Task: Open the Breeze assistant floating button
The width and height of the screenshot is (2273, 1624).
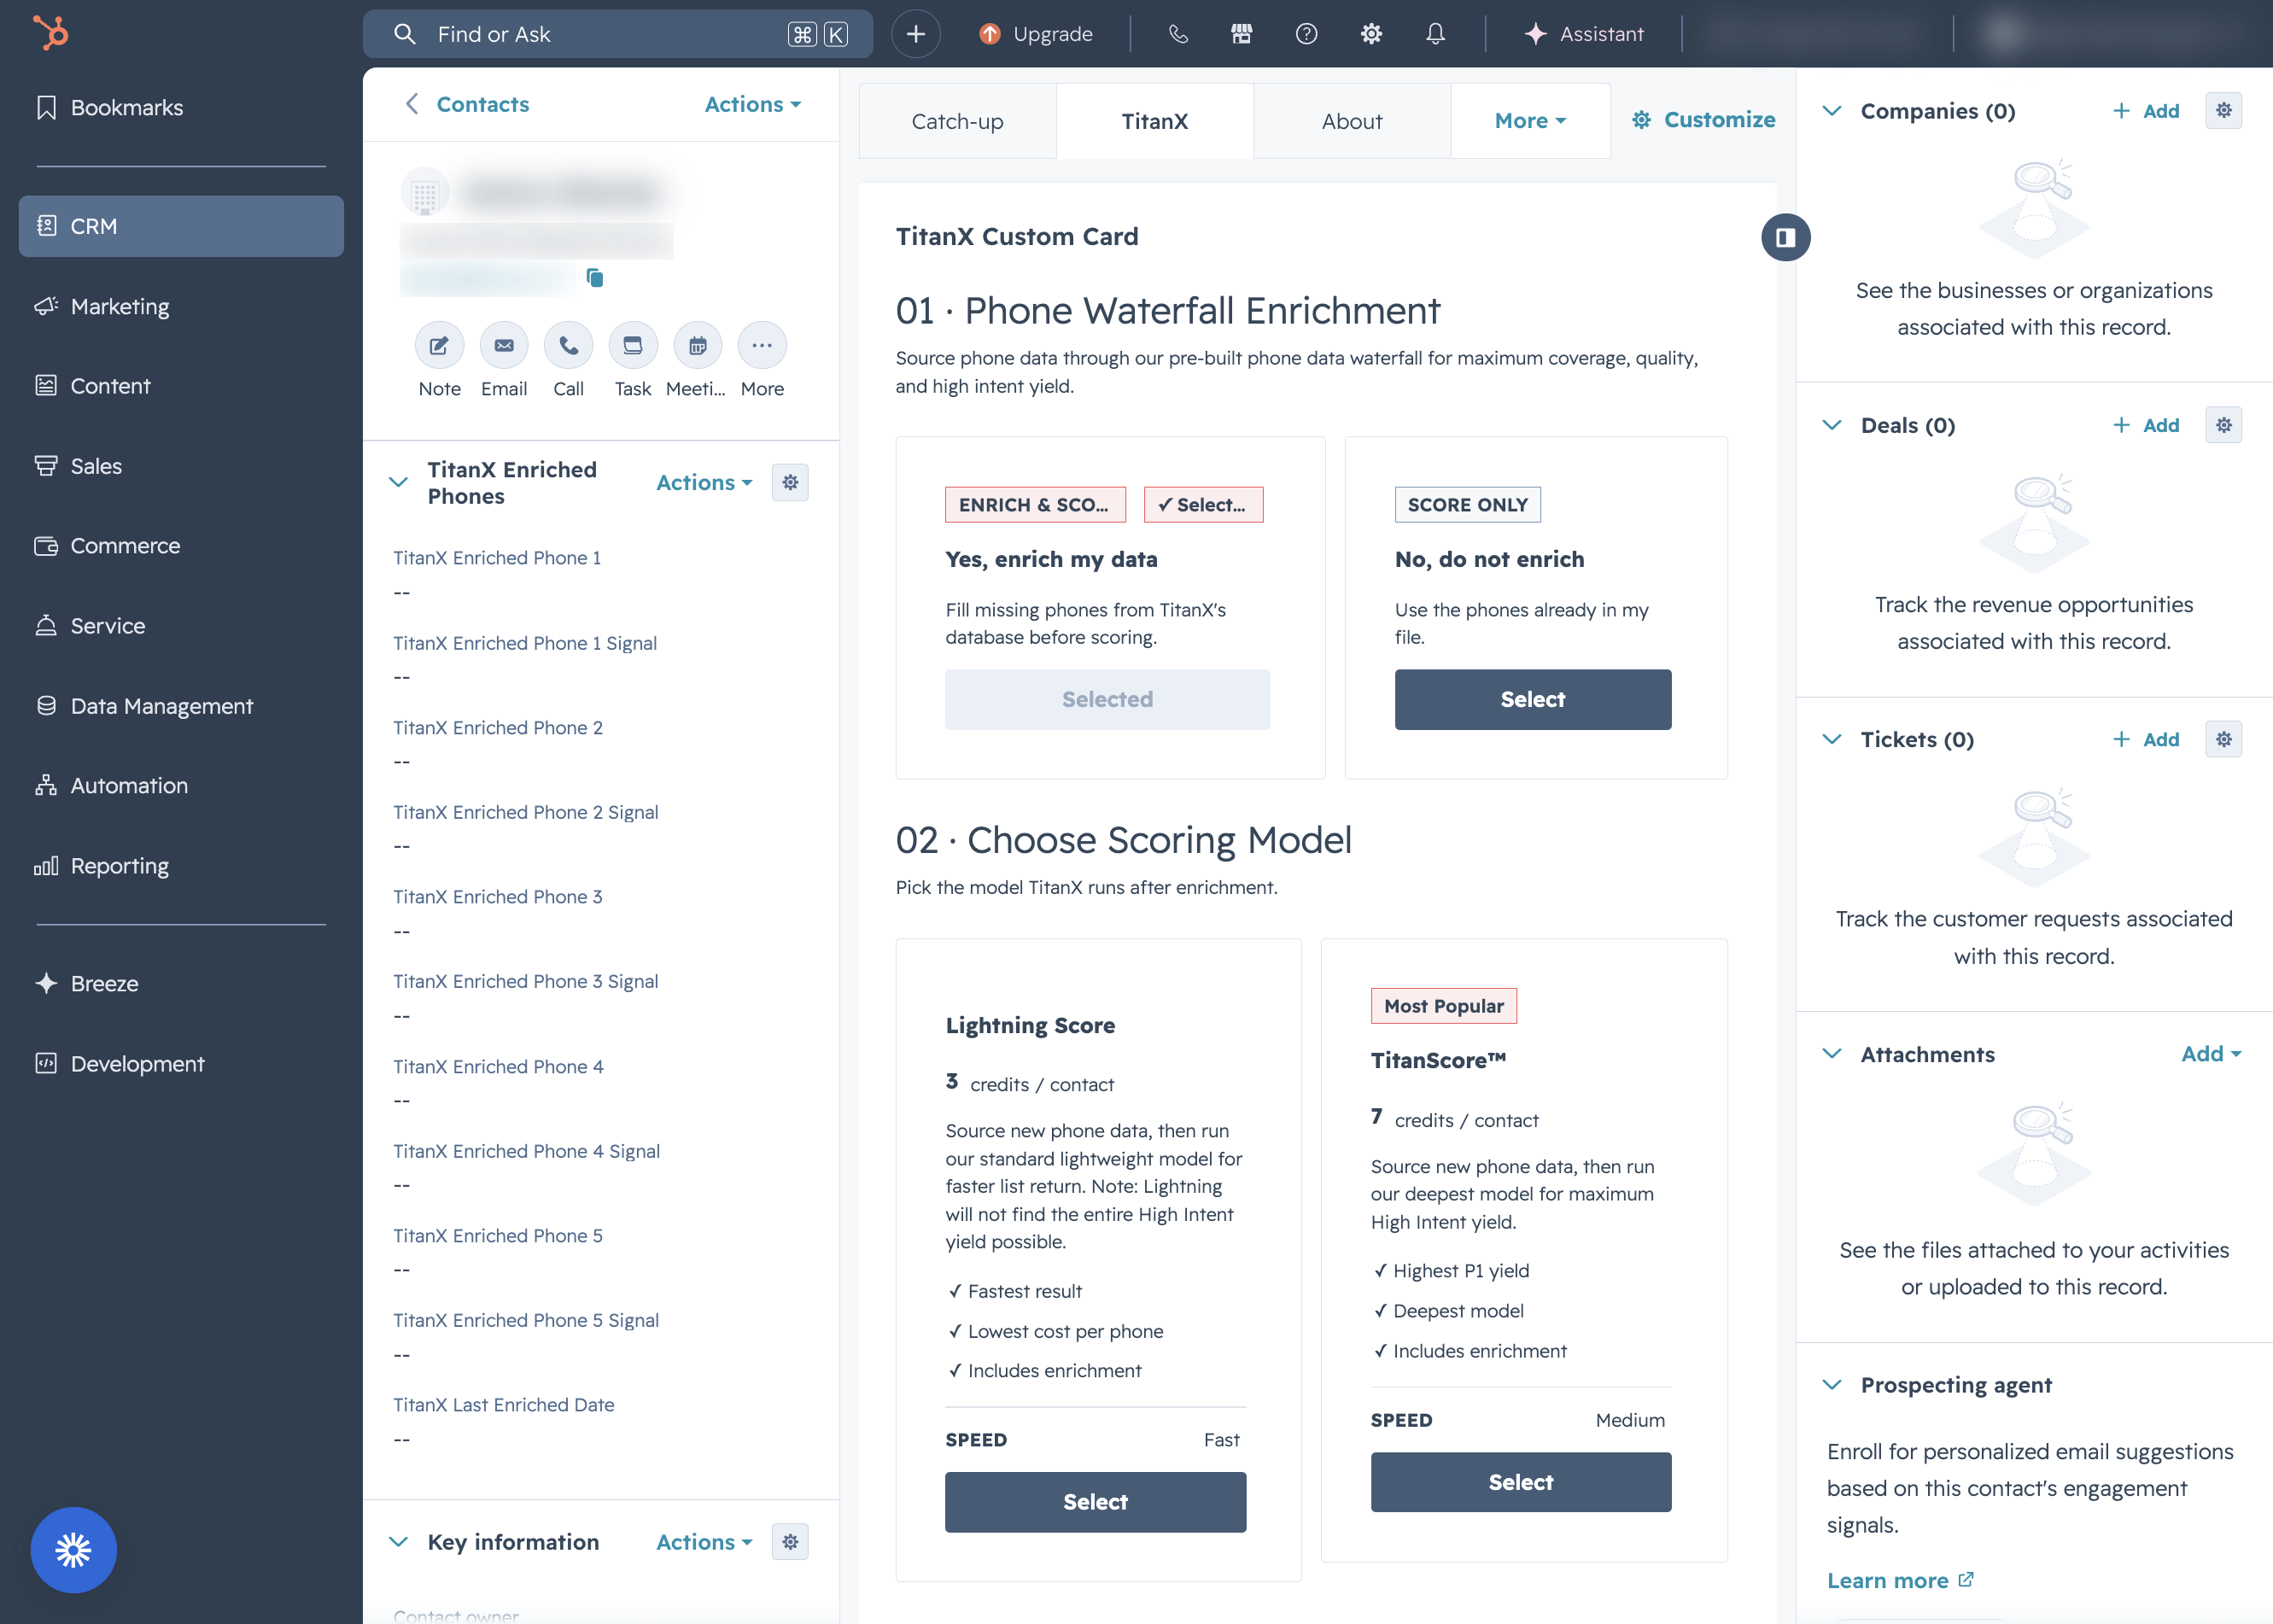Action: click(73, 1550)
